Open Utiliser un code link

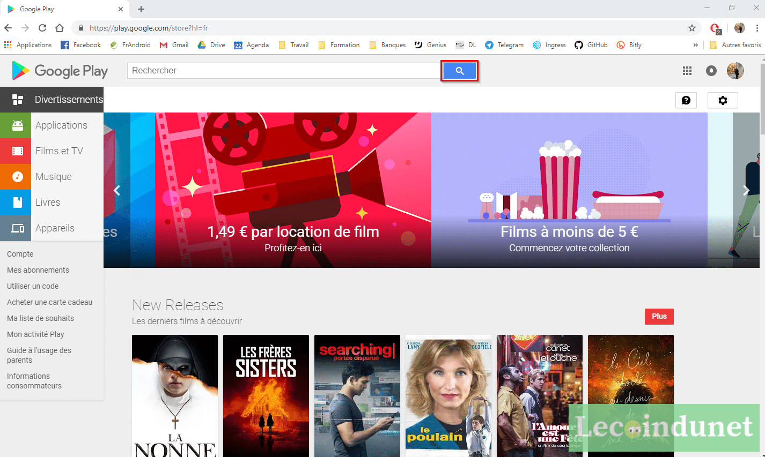pyautogui.click(x=33, y=286)
